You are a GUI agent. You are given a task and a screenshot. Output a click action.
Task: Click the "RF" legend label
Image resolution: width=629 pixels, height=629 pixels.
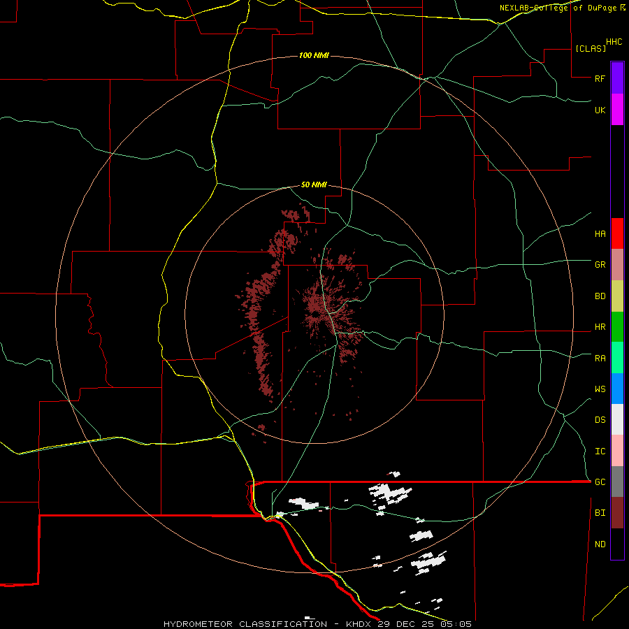600,78
